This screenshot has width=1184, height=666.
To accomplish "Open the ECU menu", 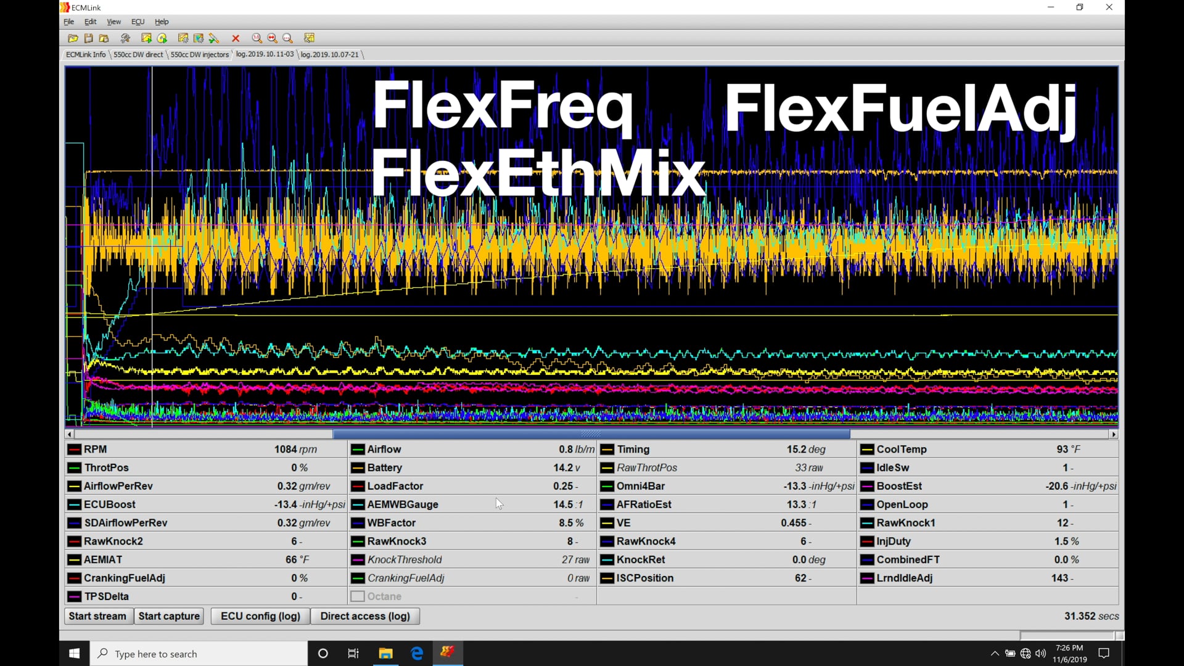I will [x=138, y=22].
